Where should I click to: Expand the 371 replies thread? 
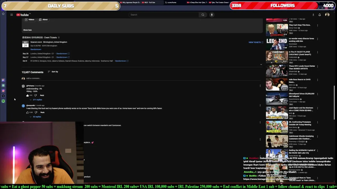click(x=36, y=100)
